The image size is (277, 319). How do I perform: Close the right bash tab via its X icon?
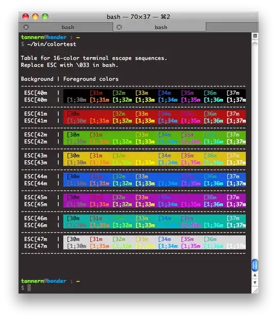coord(119,27)
